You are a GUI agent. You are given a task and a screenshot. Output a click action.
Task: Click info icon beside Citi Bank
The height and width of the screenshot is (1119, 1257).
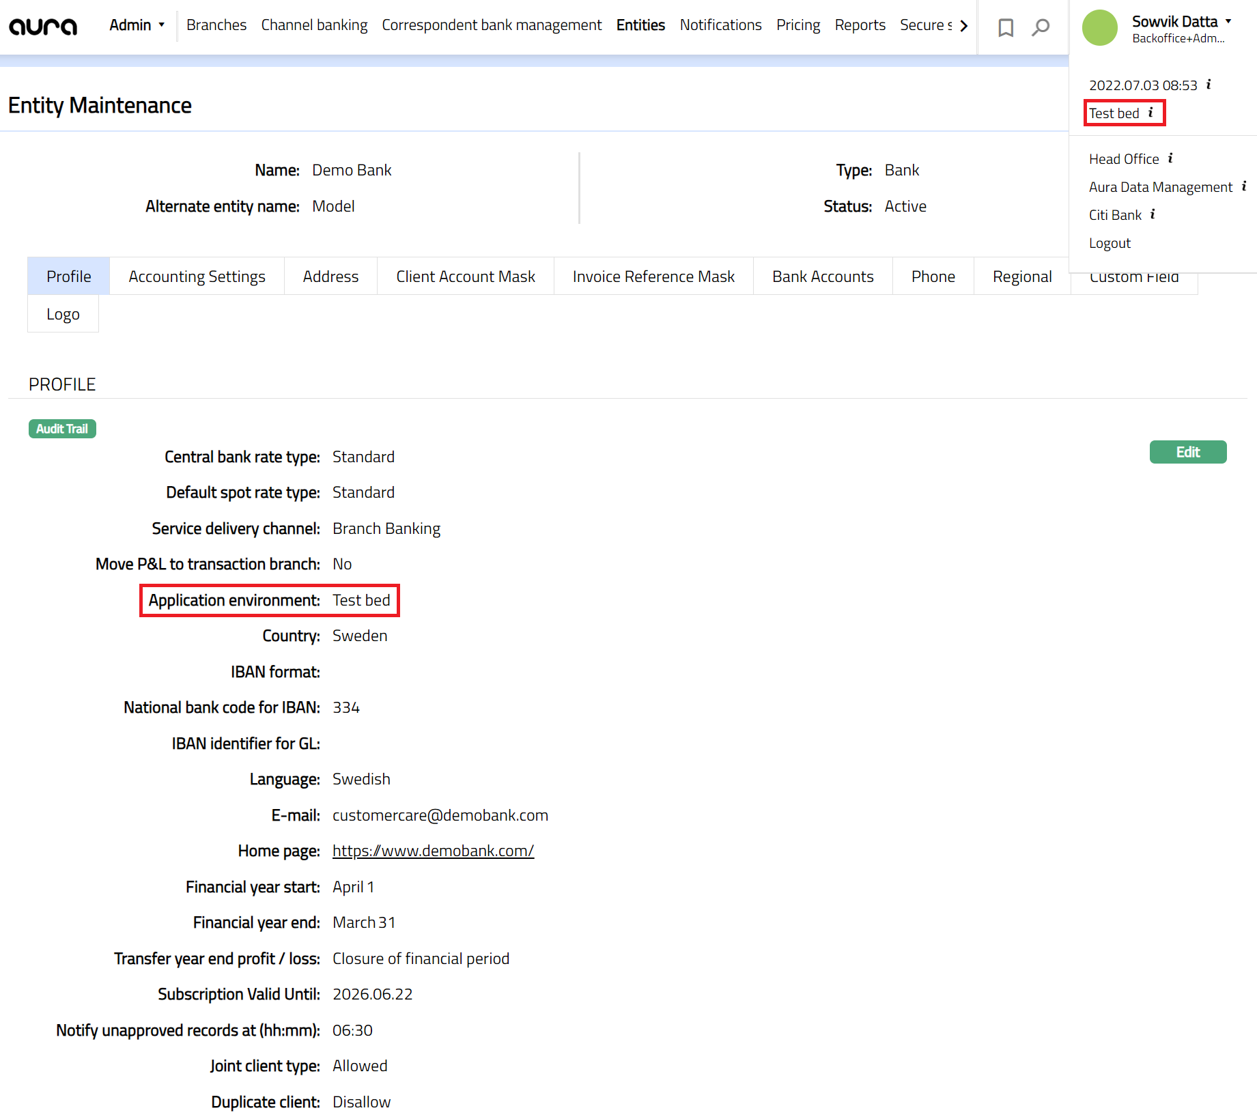tap(1153, 214)
